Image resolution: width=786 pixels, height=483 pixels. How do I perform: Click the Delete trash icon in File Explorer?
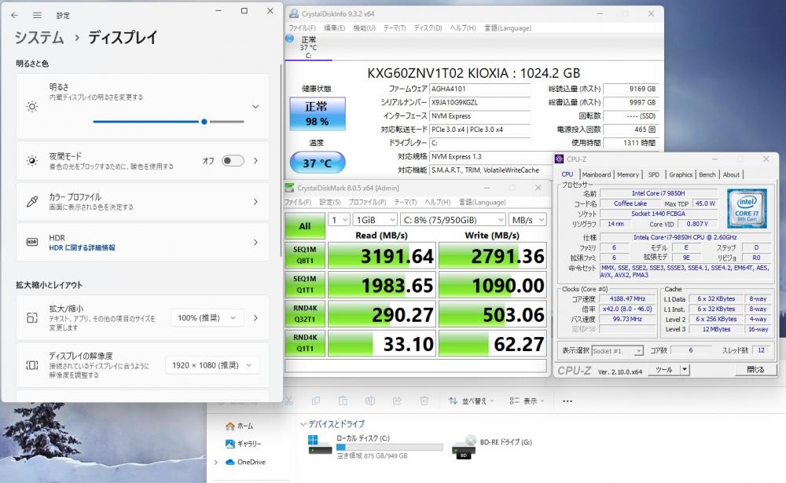(x=424, y=401)
